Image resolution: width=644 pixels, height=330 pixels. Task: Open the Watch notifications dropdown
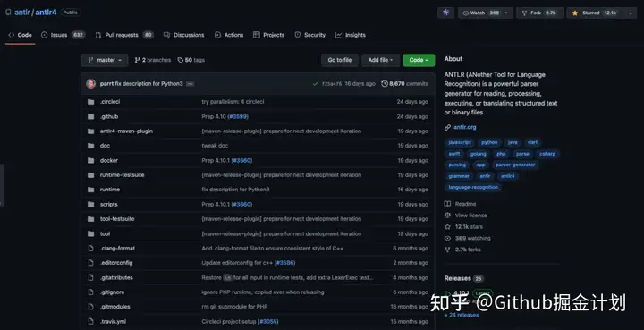tap(486, 13)
